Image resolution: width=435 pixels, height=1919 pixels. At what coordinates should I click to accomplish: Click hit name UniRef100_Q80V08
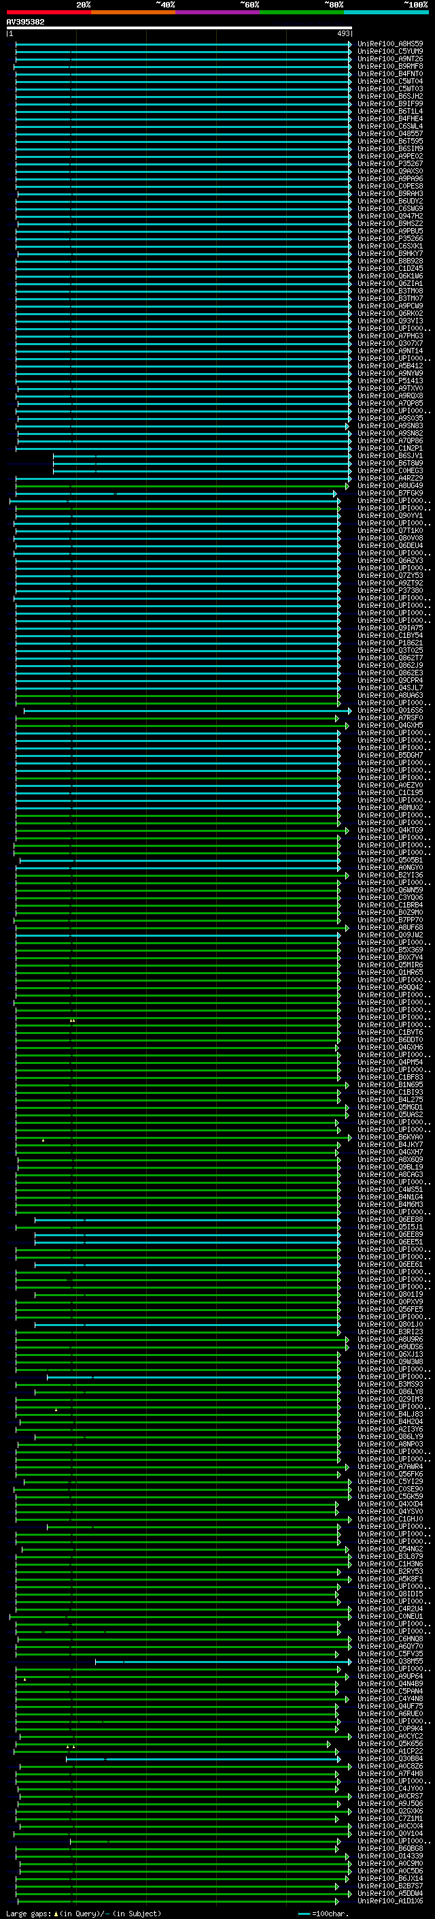tap(390, 538)
